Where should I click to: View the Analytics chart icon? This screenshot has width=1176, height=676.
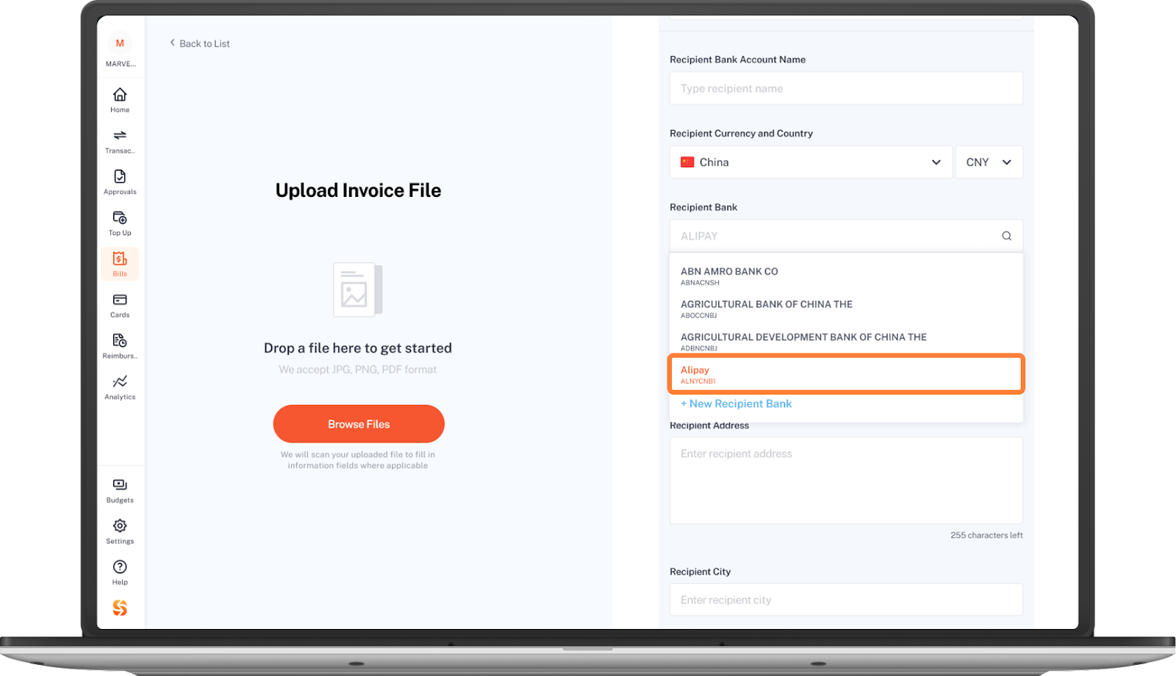click(x=120, y=381)
